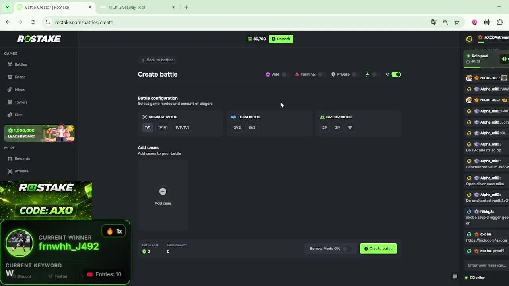Click the AXOBAstream profile name

pyautogui.click(x=496, y=37)
